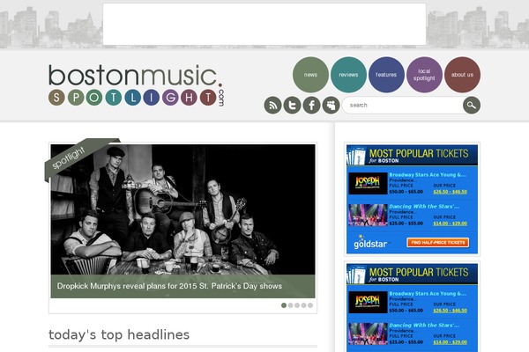Click the bostonmusic spotlight logo
This screenshot has width=529, height=352.
point(136,85)
